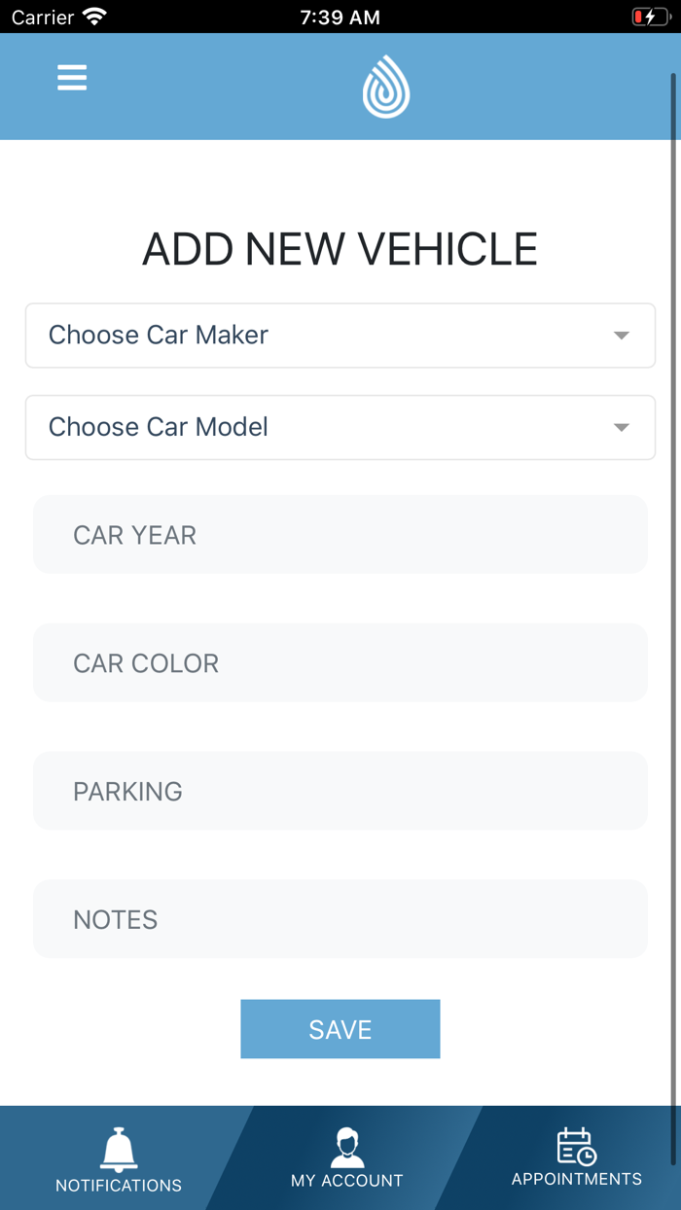Click the Car Model dropdown arrow
681x1210 pixels.
pos(622,427)
